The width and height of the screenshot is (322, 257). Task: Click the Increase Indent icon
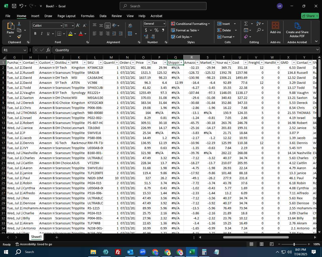pyautogui.click(x=121, y=33)
